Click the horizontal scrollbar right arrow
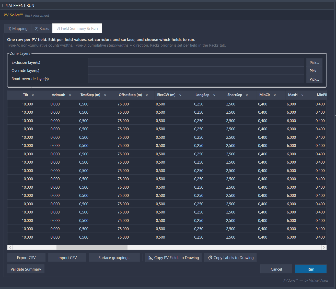The height and width of the screenshot is (289, 336). (324, 247)
